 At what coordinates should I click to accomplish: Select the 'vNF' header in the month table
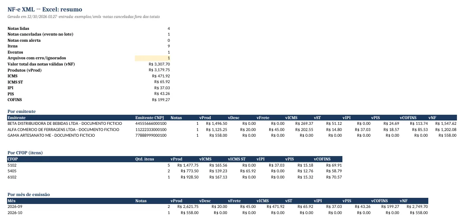coord(404,201)
